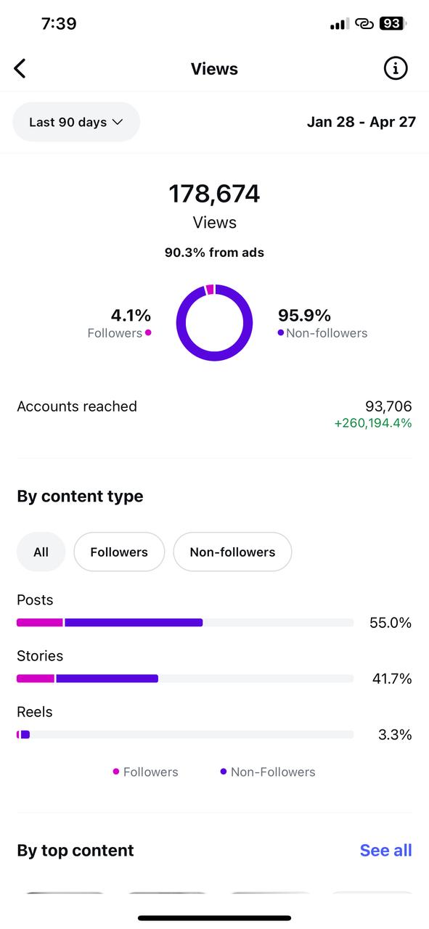The image size is (429, 929).
Task: Tap the purple Non-followers dot near 95.9%
Action: (x=281, y=333)
